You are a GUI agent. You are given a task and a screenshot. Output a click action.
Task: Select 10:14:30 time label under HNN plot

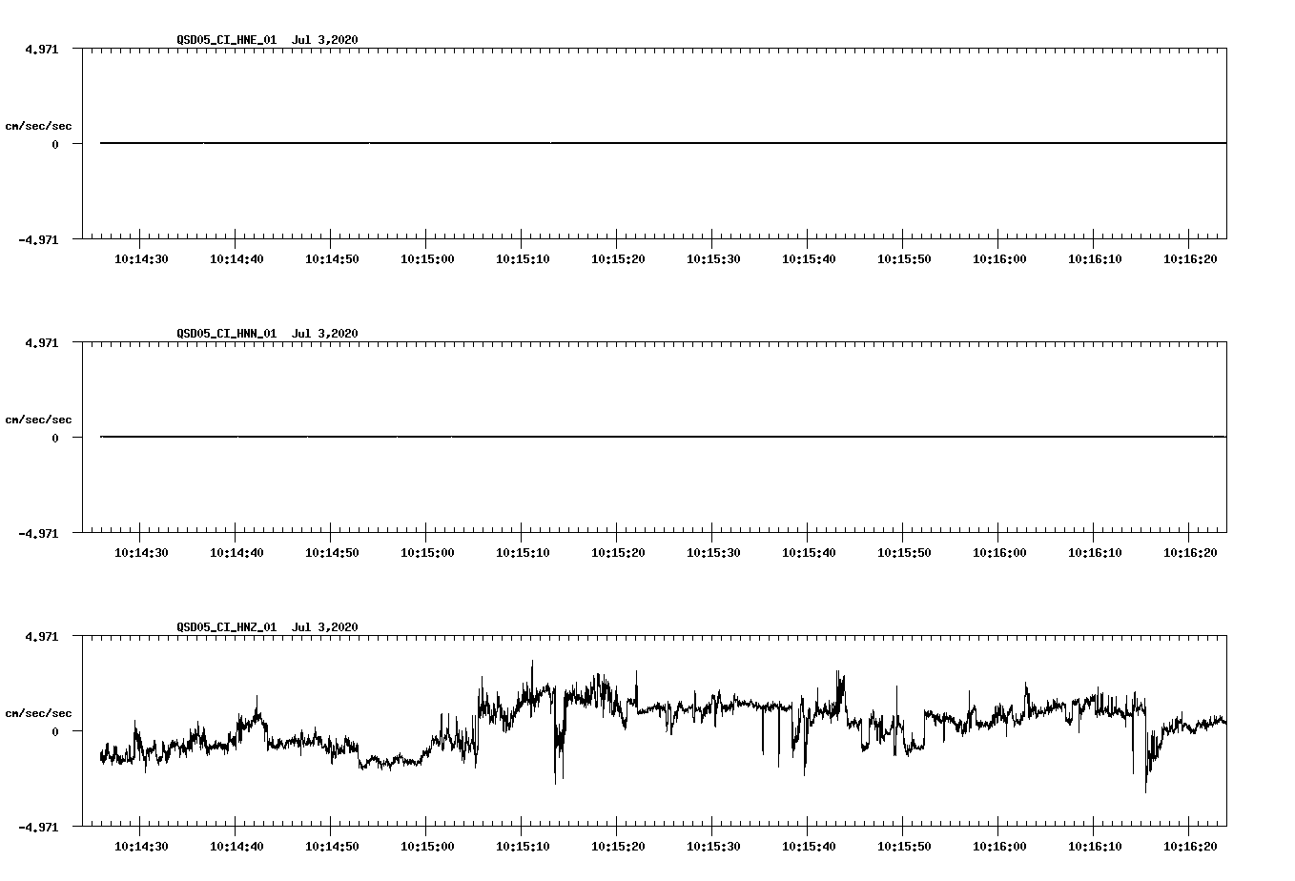141,553
